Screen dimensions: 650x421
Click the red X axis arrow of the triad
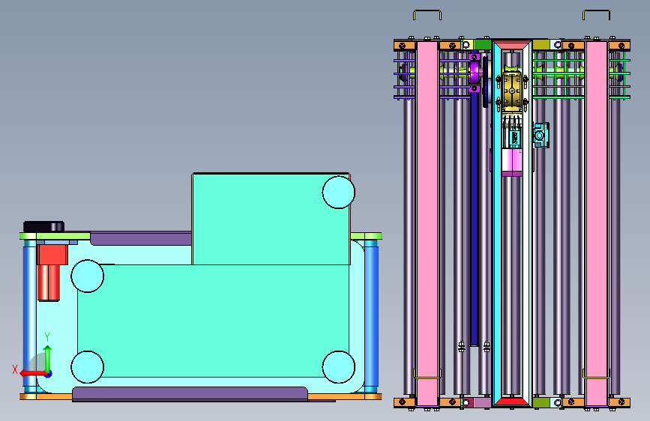tap(33, 373)
